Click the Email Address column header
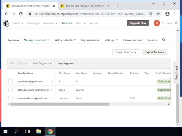The image size is (182, 136). (x=25, y=73)
